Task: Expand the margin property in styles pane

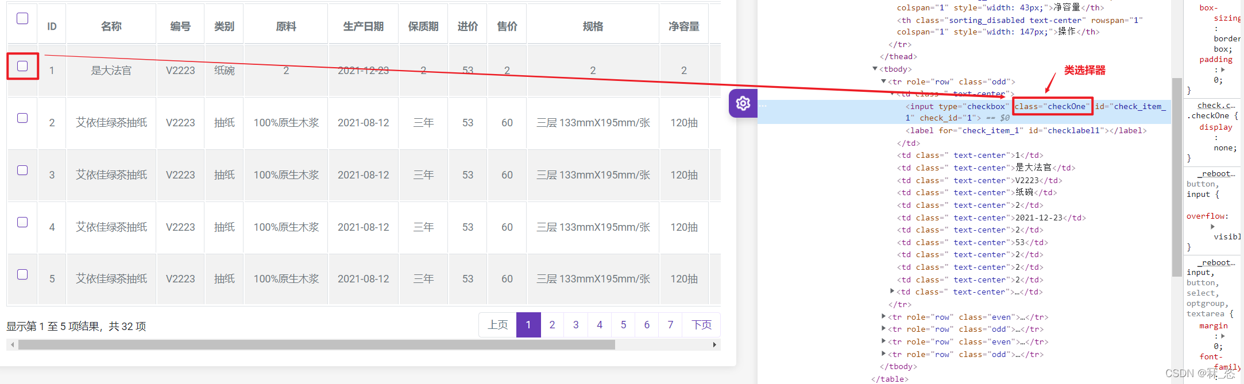Action: click(x=1223, y=336)
